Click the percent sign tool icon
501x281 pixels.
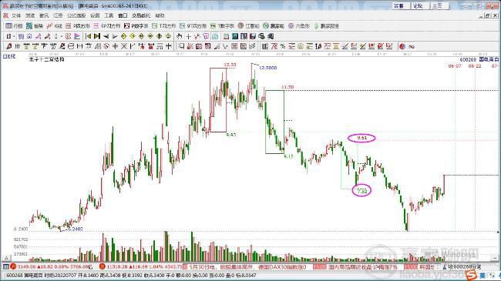tap(283, 47)
